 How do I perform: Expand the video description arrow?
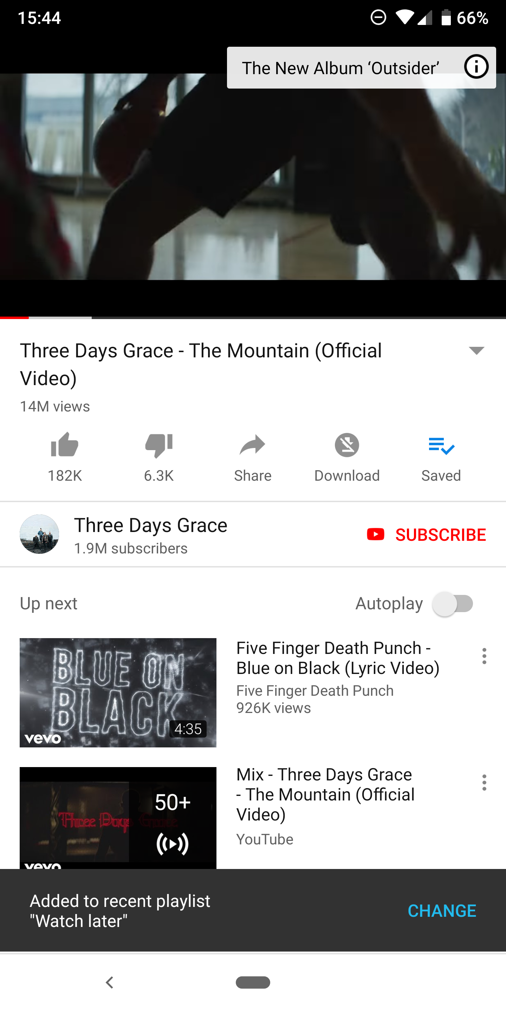(476, 350)
